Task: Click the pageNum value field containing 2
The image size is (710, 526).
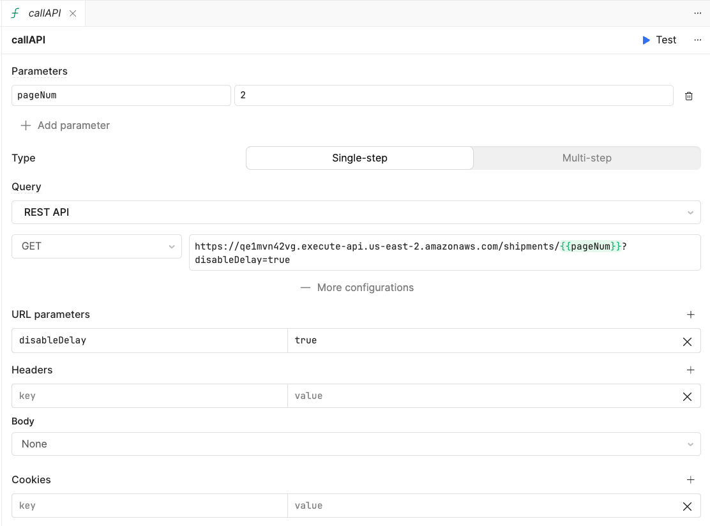Action: tap(454, 96)
